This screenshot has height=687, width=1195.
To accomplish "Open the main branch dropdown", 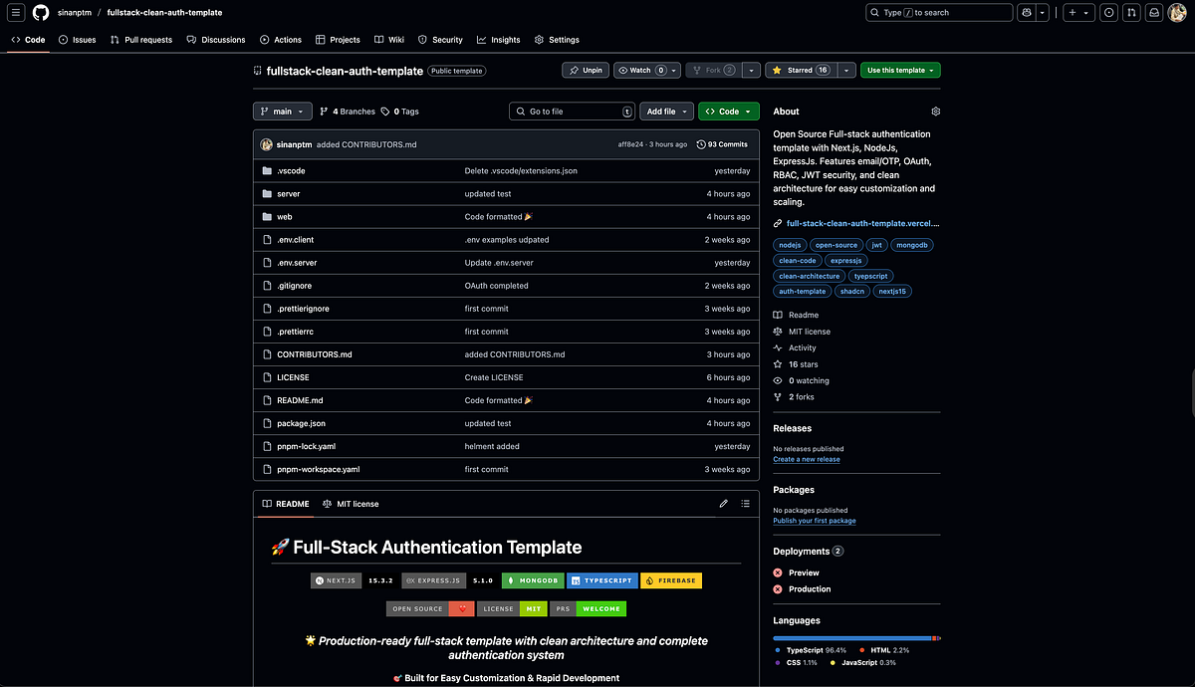I will (282, 111).
